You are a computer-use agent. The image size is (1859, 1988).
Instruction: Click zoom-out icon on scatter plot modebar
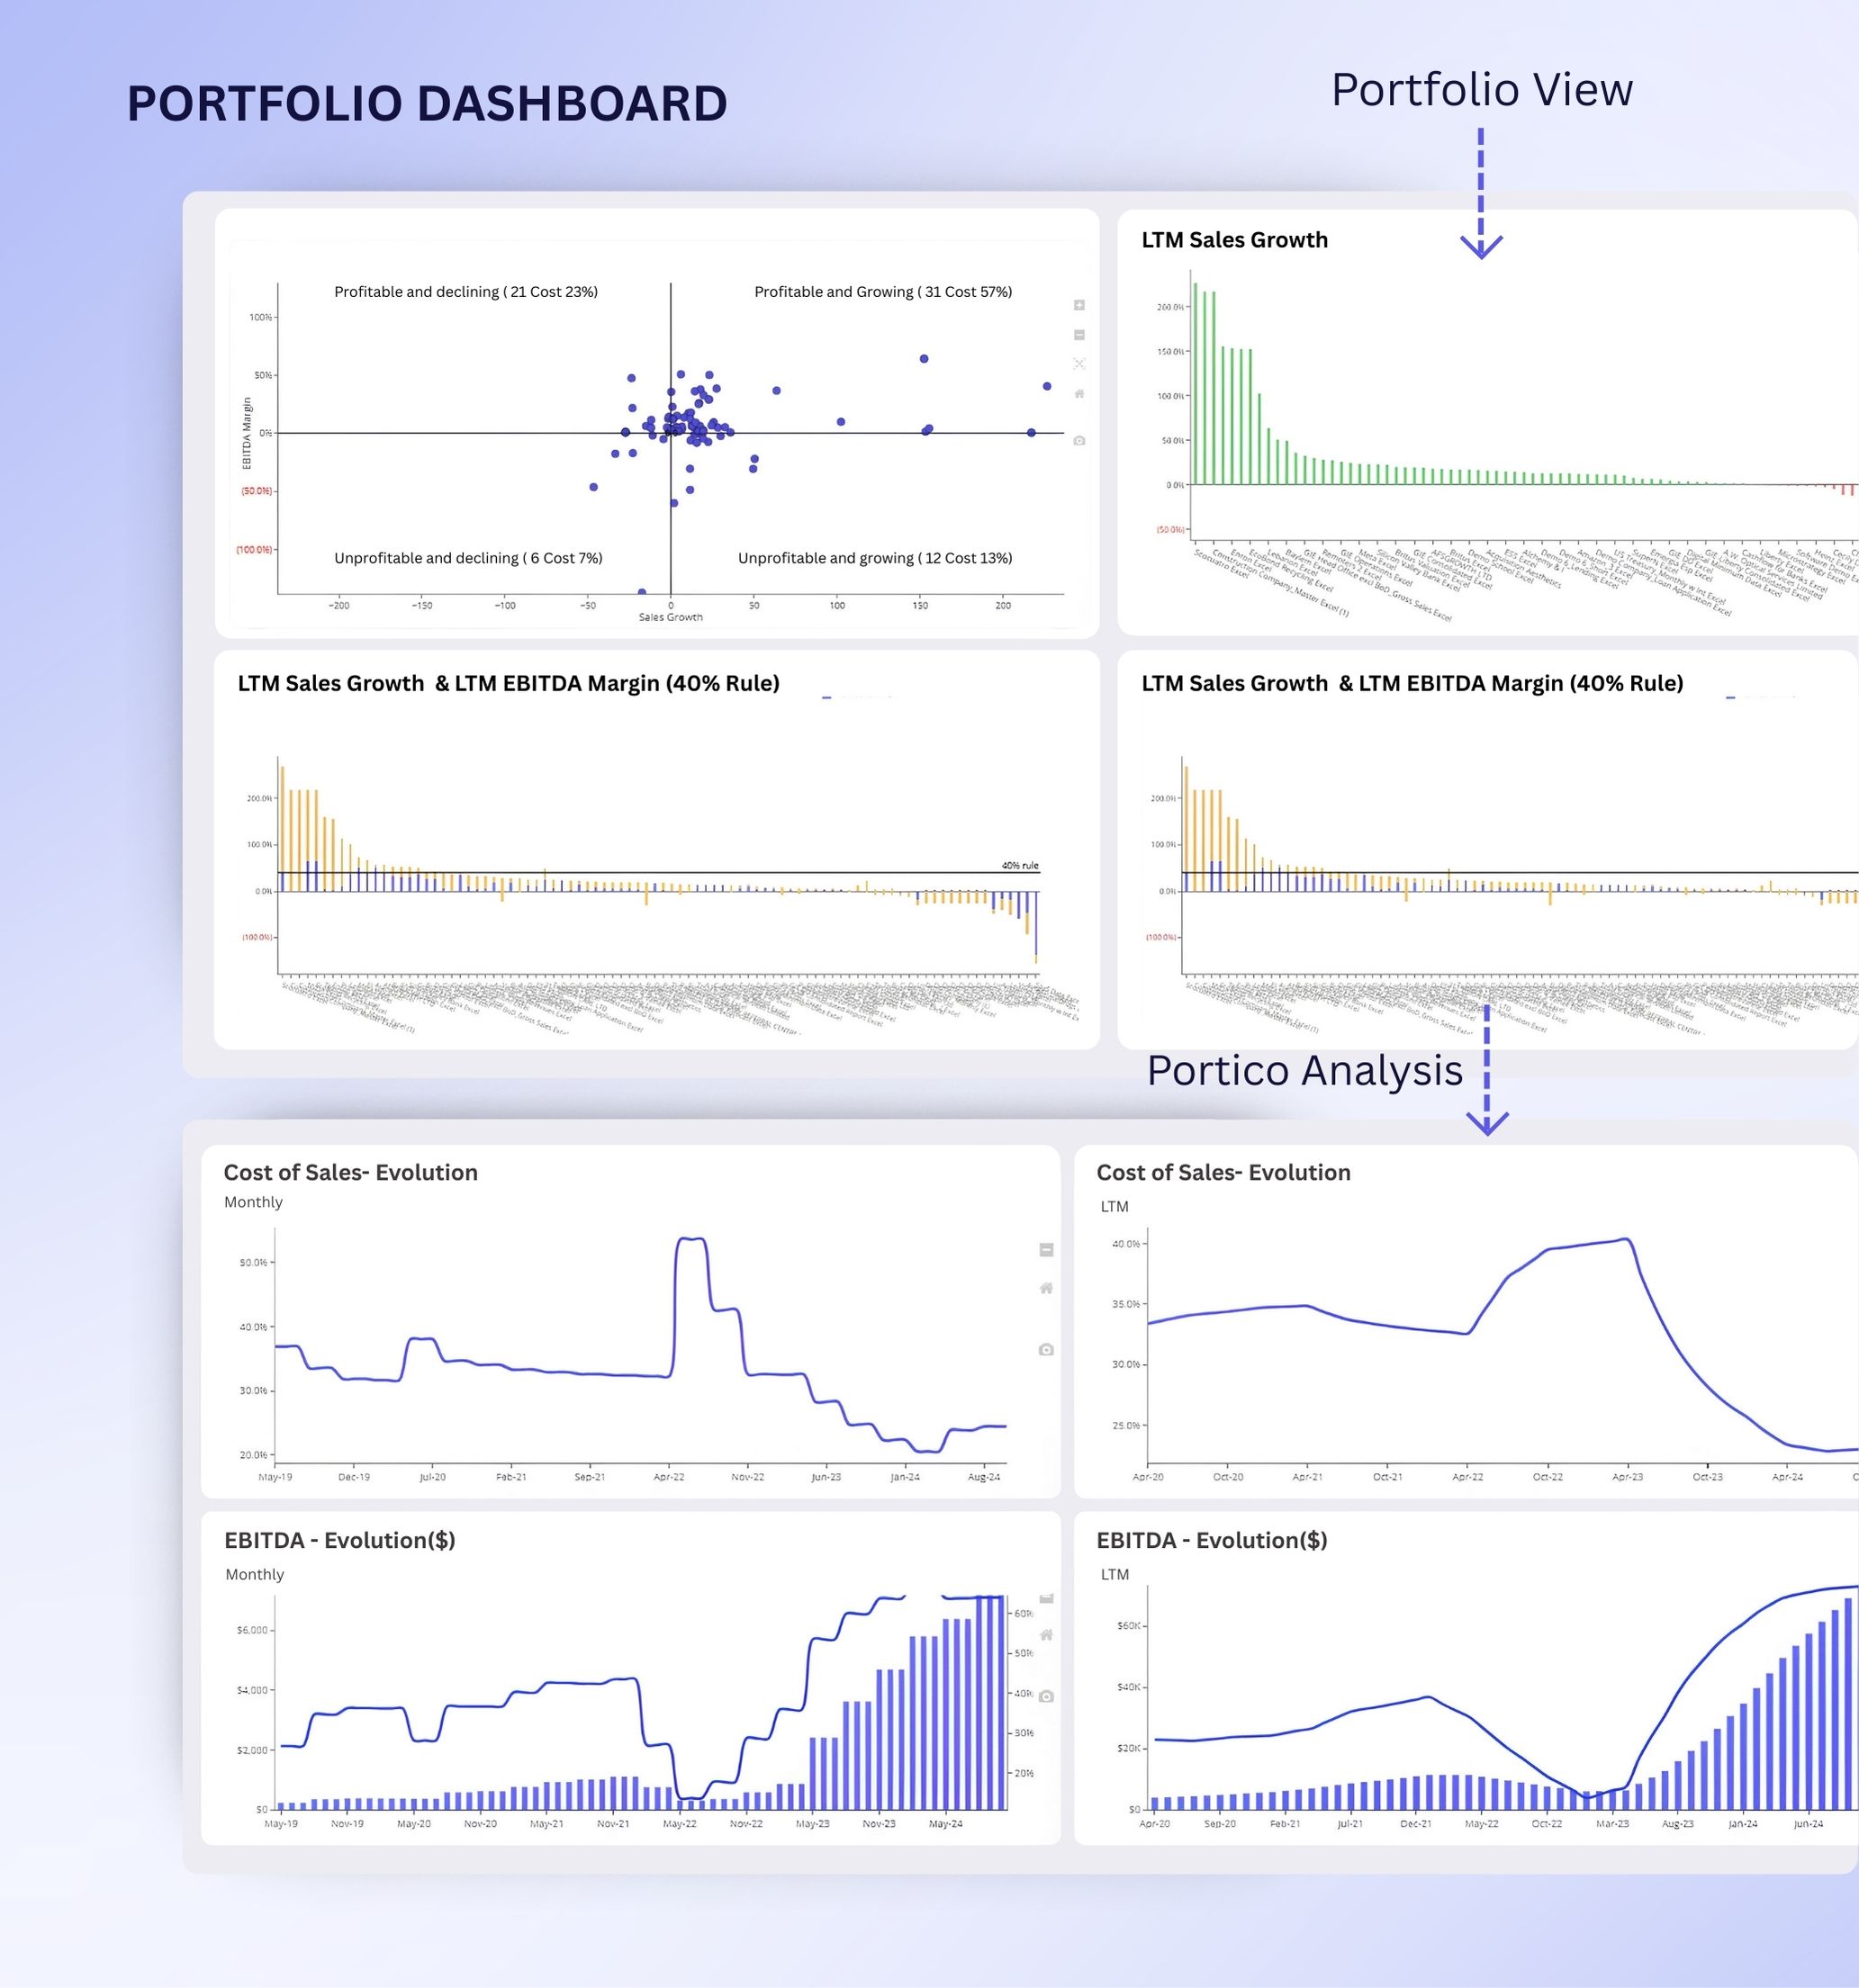(x=1078, y=335)
